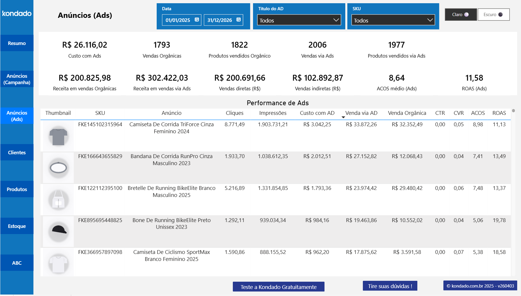Click the TriForce camiseta thumbnail
Viewport: 521px width, 296px height.
(x=58, y=136)
